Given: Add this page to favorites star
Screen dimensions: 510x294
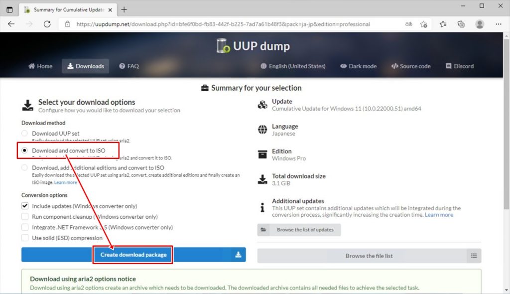Looking at the screenshot, I should 423,24.
